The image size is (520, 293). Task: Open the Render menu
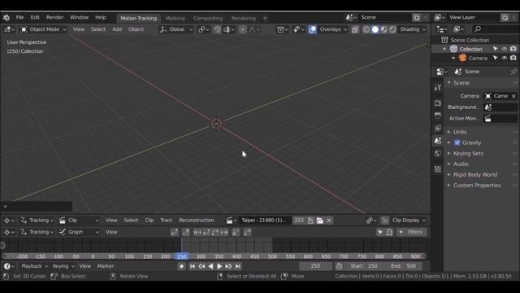[54, 17]
